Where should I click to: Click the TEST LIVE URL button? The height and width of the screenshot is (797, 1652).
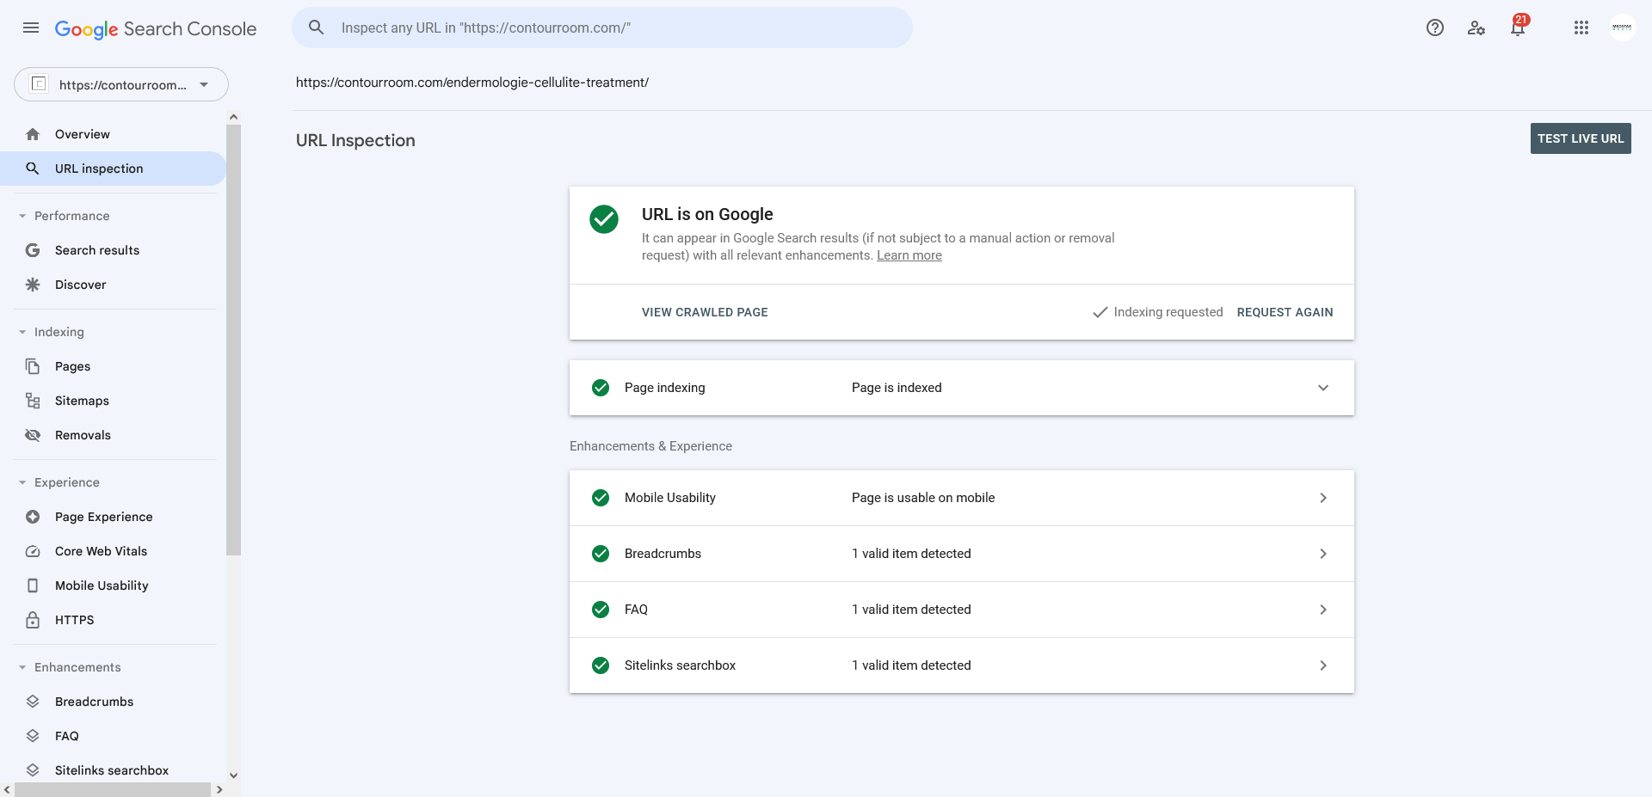click(x=1581, y=138)
